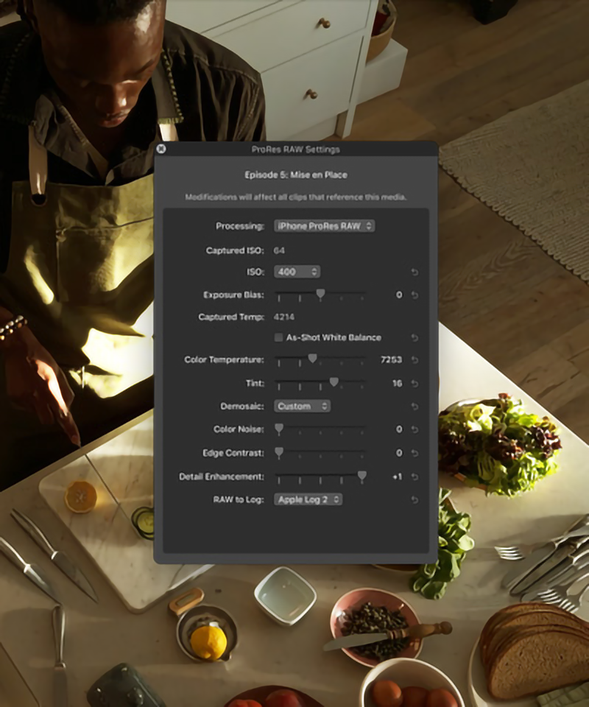The width and height of the screenshot is (589, 707).
Task: Open the ISO 400 dropdown
Action: (297, 272)
